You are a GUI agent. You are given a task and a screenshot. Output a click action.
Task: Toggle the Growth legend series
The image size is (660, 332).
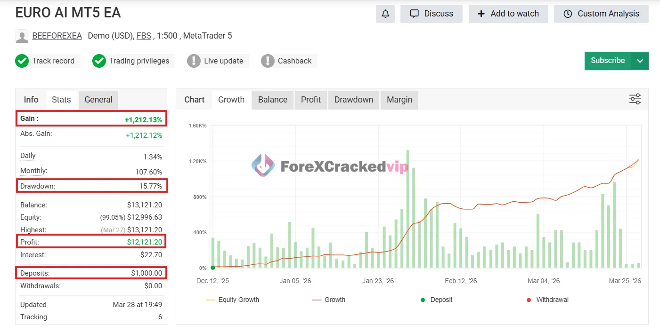[x=329, y=300]
